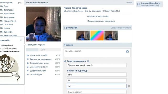Click the Додати фотографії header link
The width and height of the screenshot is (168, 94).
coord(121,28)
